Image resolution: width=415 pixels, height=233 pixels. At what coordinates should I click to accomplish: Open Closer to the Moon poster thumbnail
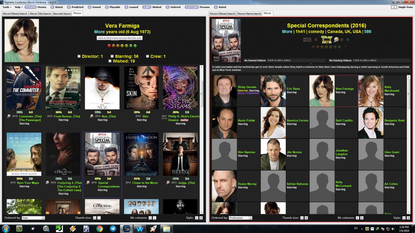[x=141, y=154]
